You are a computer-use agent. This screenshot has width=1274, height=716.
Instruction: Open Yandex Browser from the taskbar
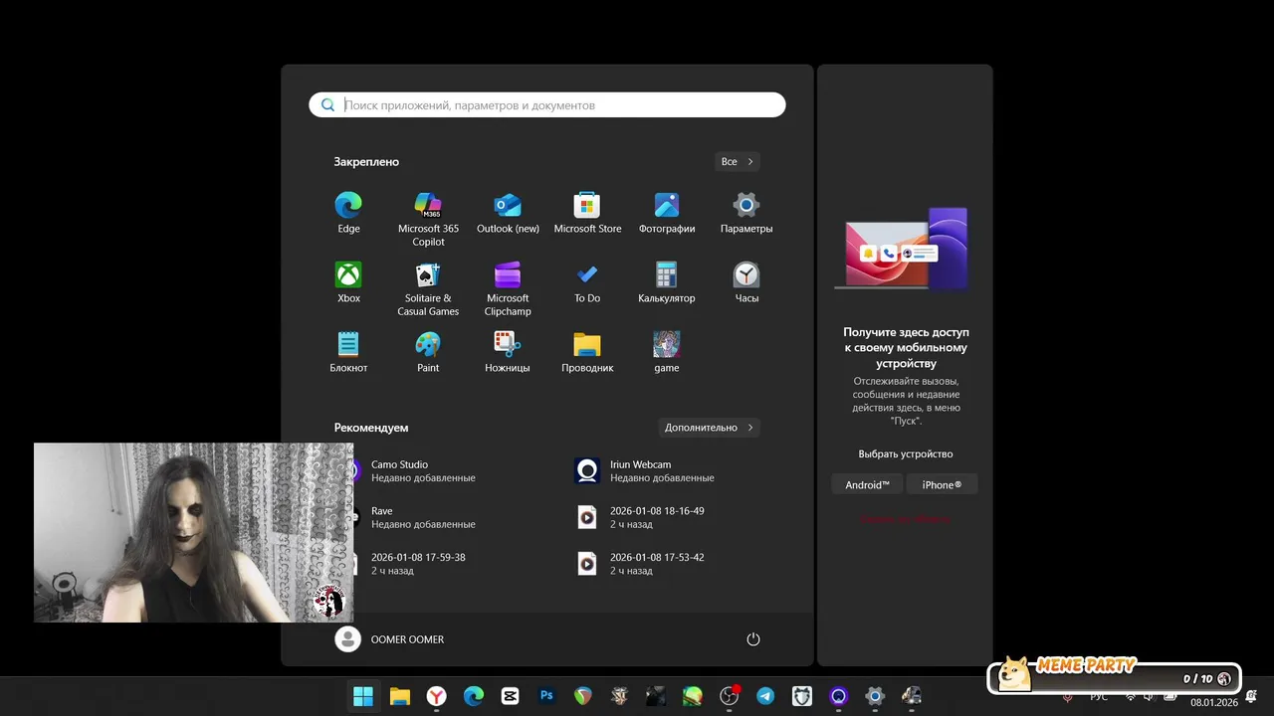pyautogui.click(x=437, y=696)
